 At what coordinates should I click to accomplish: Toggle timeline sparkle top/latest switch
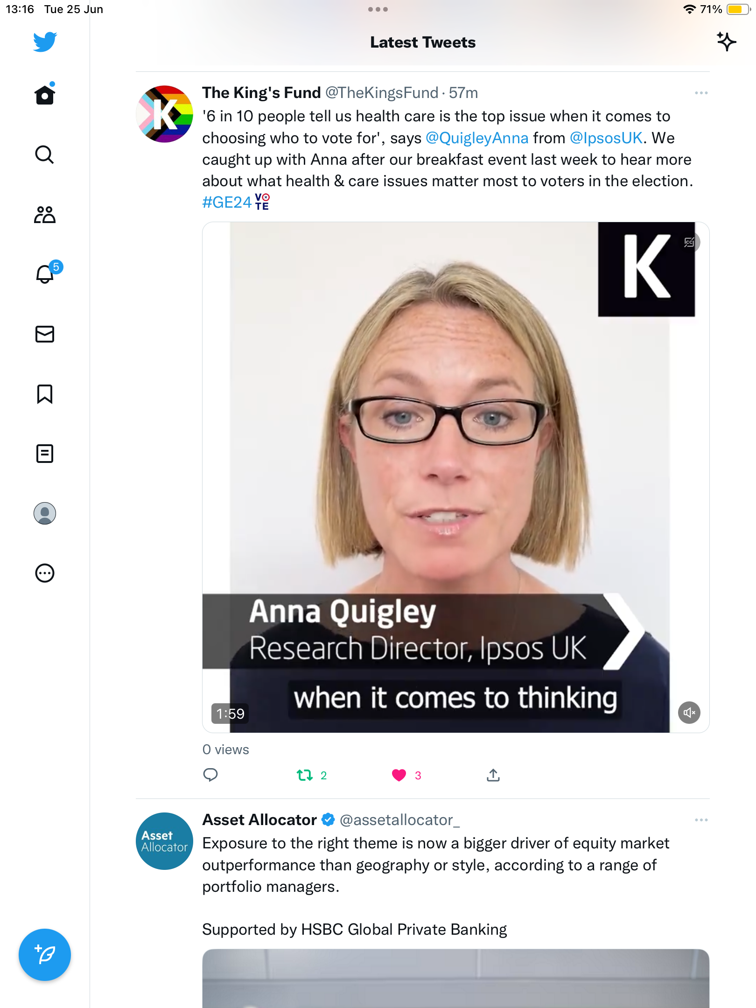[x=726, y=42]
